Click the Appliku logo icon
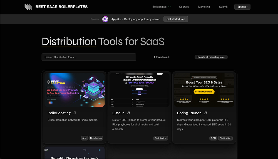 [x=105, y=19]
